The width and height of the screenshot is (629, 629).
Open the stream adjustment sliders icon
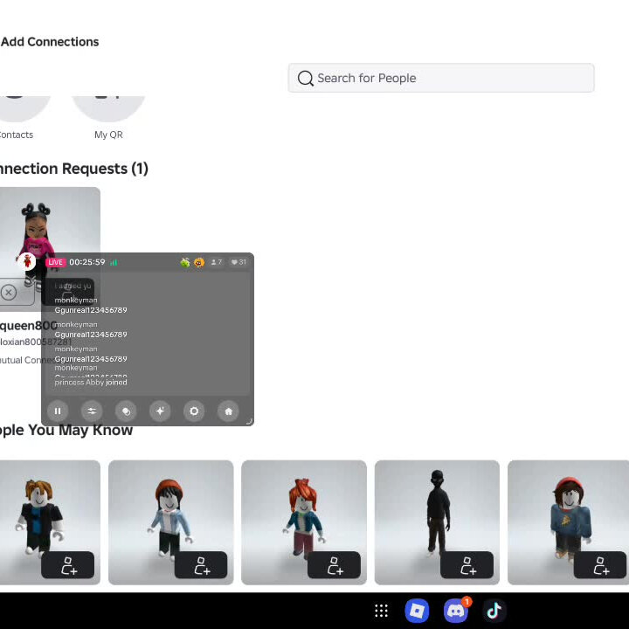[92, 411]
